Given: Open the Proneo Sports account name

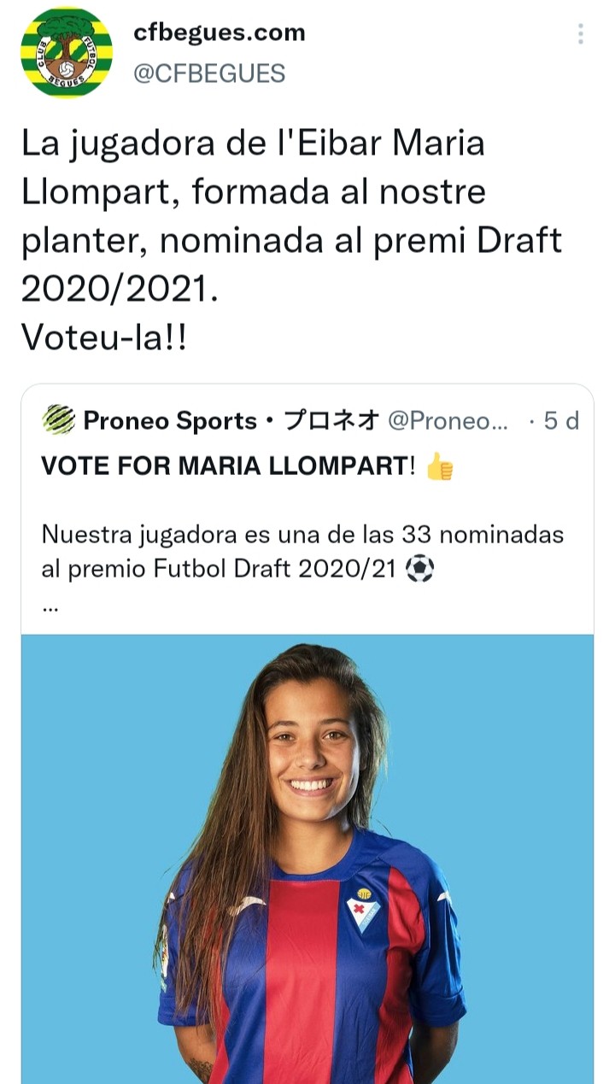Looking at the screenshot, I should 170,421.
